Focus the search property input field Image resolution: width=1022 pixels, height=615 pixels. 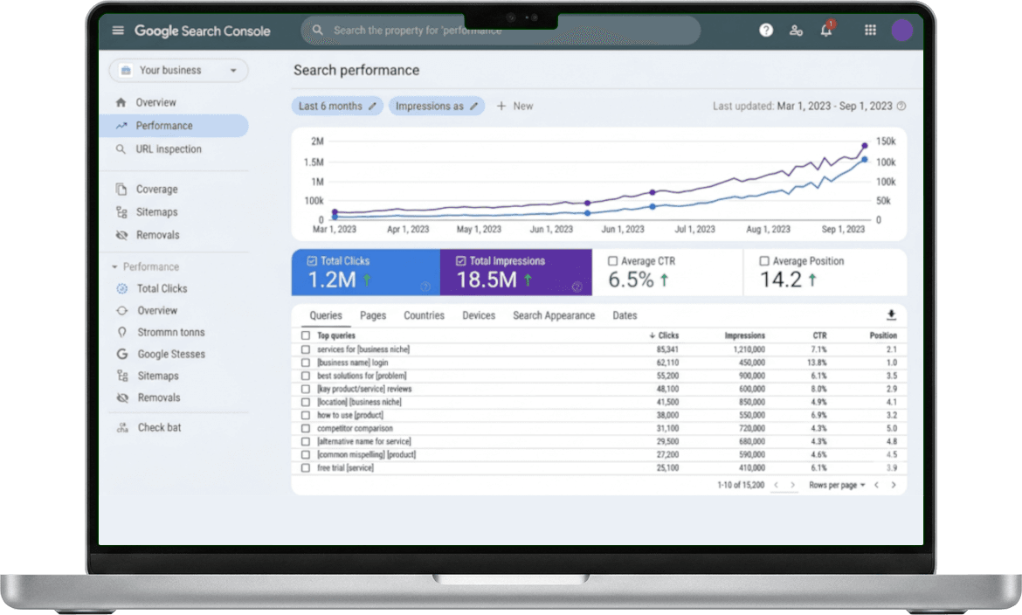point(501,30)
